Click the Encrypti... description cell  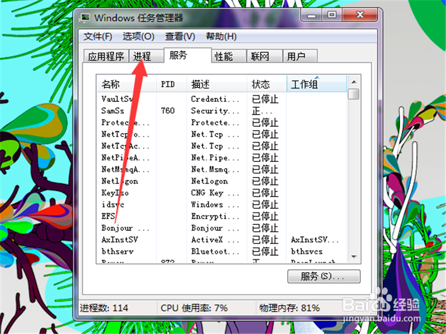click(215, 217)
